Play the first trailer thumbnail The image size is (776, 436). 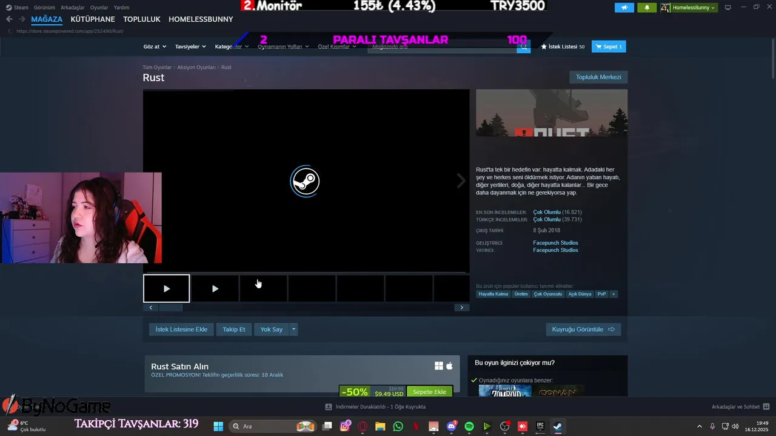167,289
